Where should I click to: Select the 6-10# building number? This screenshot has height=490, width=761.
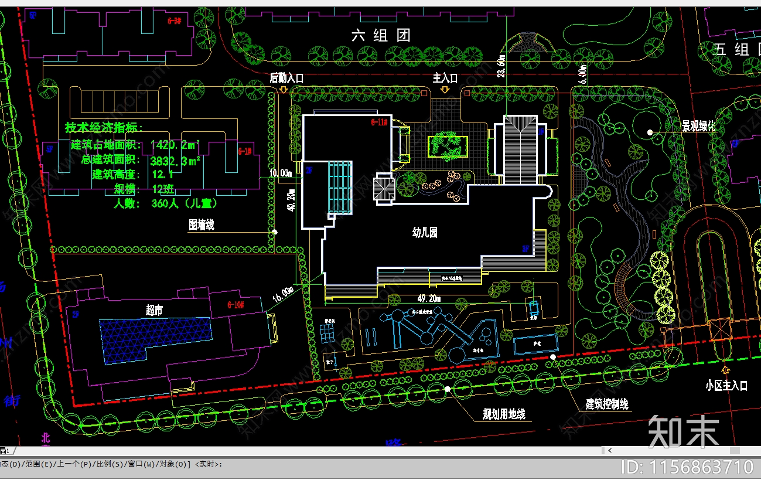pos(235,306)
